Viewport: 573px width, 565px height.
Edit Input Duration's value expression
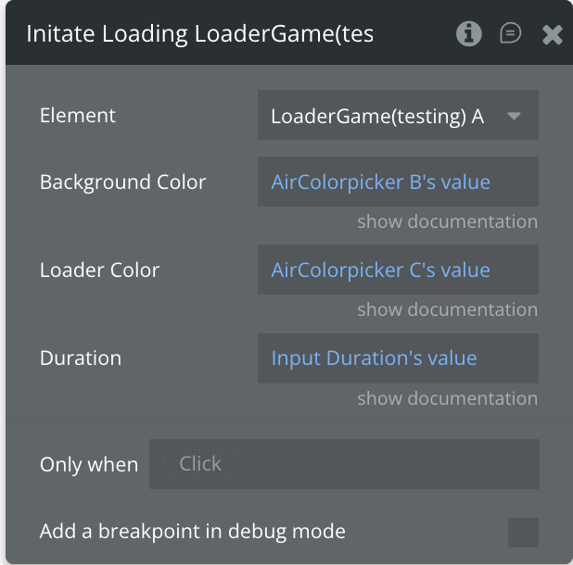click(x=374, y=358)
